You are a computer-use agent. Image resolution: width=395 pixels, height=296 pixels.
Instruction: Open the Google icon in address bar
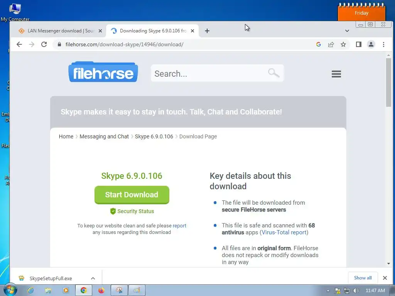coord(318,45)
